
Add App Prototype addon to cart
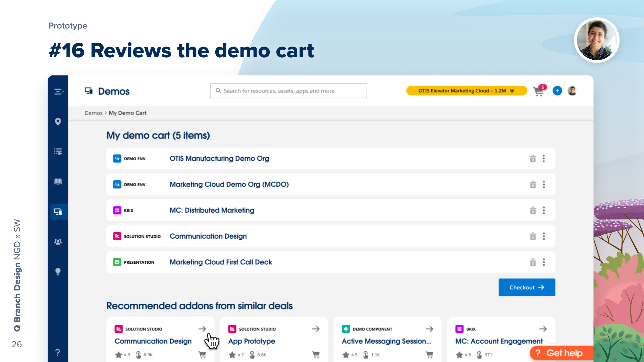316,355
